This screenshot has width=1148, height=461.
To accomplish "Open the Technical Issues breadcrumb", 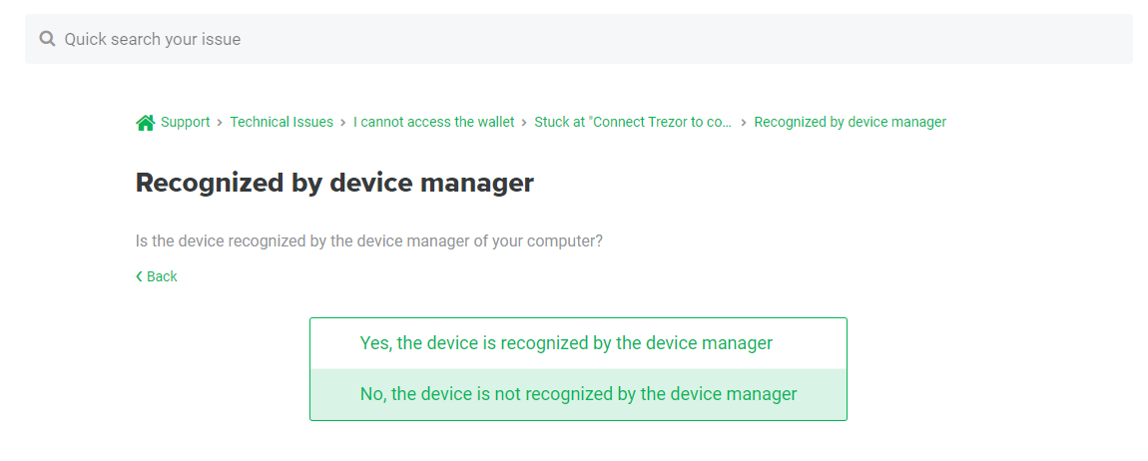I will 282,122.
